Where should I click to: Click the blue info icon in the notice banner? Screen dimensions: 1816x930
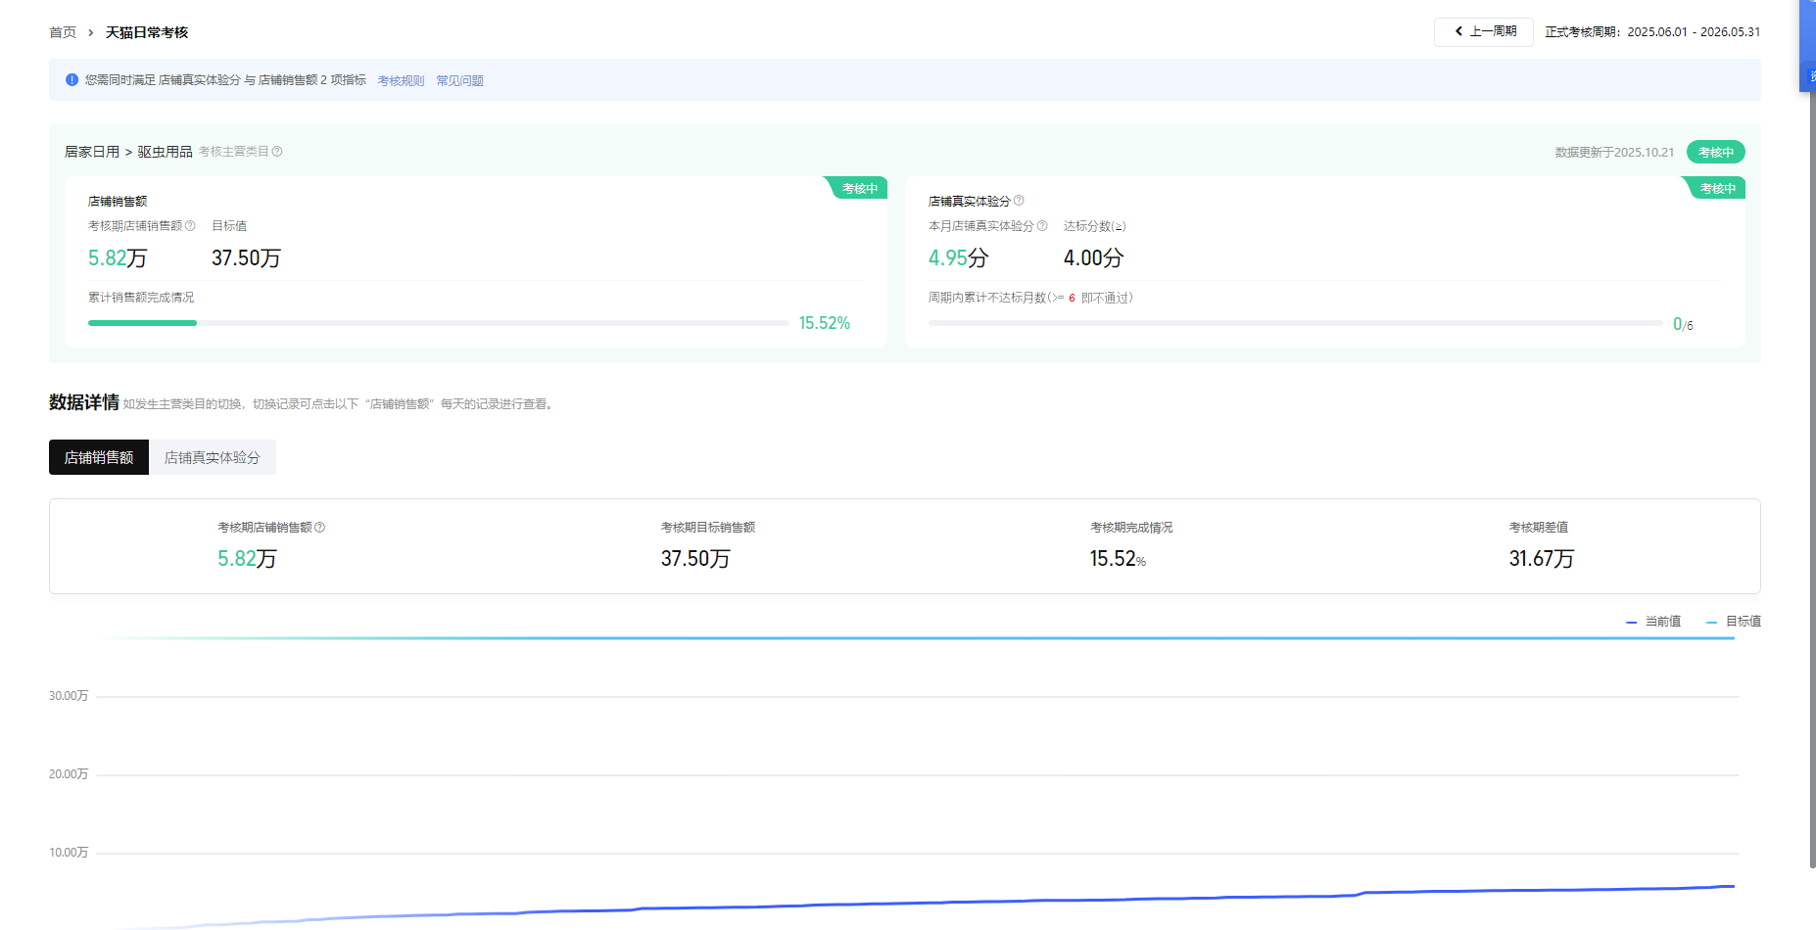click(72, 80)
